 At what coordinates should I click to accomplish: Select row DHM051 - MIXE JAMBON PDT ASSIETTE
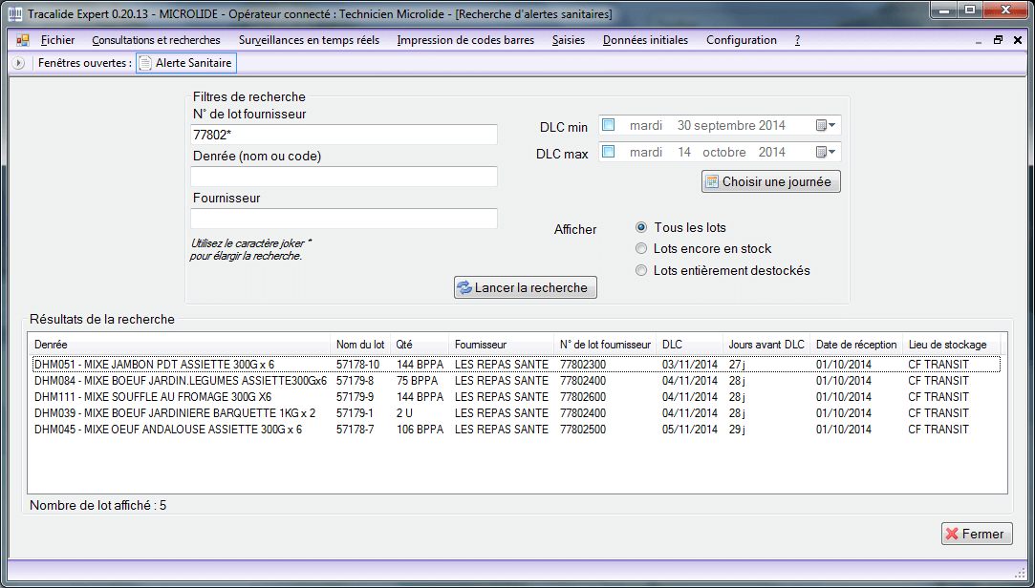[516, 365]
